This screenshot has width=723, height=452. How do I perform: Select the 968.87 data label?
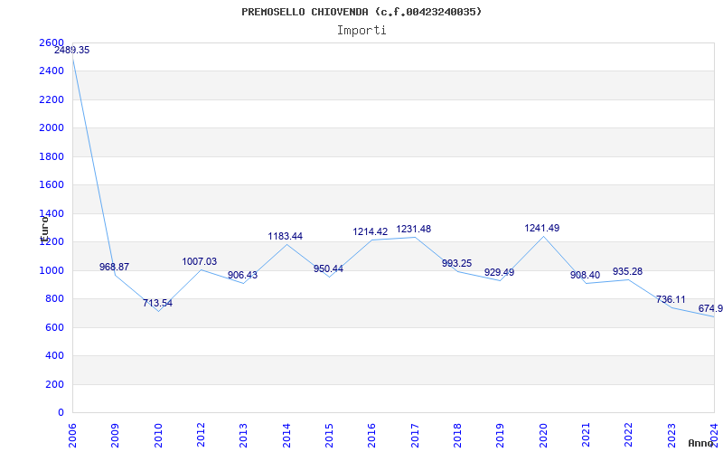pyautogui.click(x=115, y=267)
